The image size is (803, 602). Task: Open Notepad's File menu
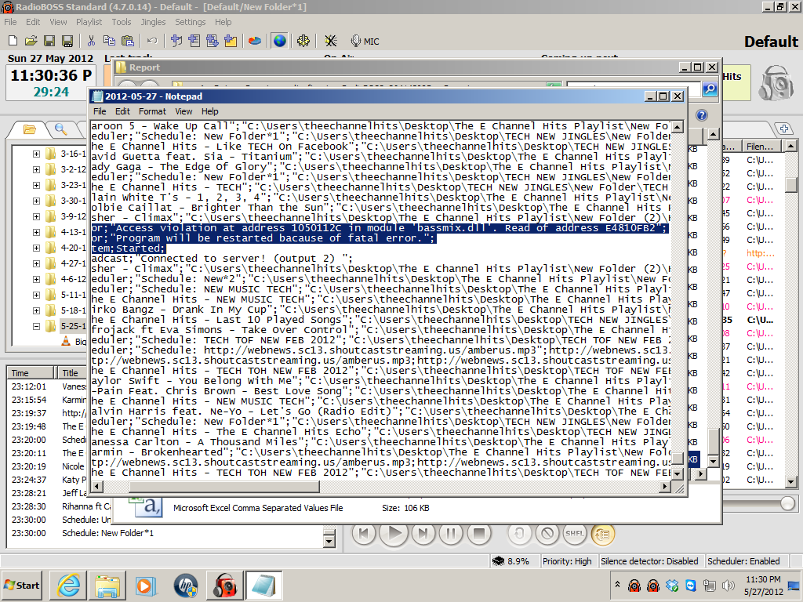click(x=100, y=111)
